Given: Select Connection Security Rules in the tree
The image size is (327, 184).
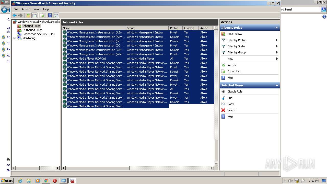Looking at the screenshot, I should 39,34.
